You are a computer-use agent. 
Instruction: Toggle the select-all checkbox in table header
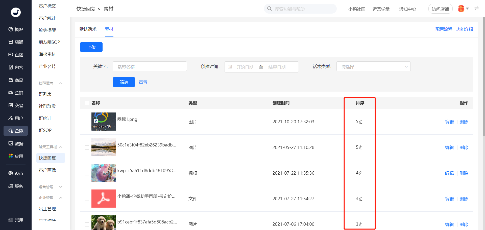coord(87,103)
